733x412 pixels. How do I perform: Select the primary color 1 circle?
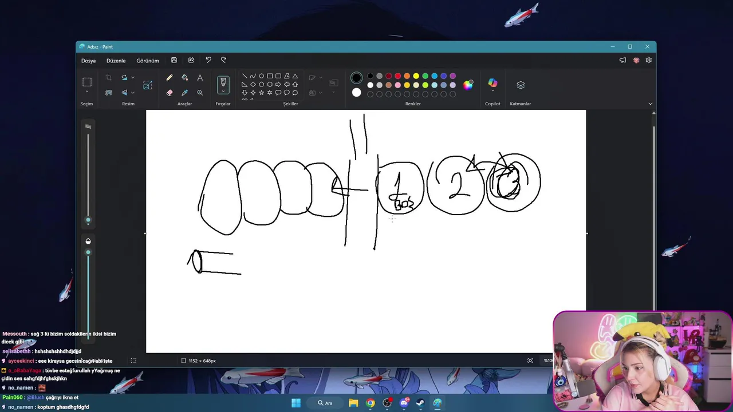(x=357, y=78)
